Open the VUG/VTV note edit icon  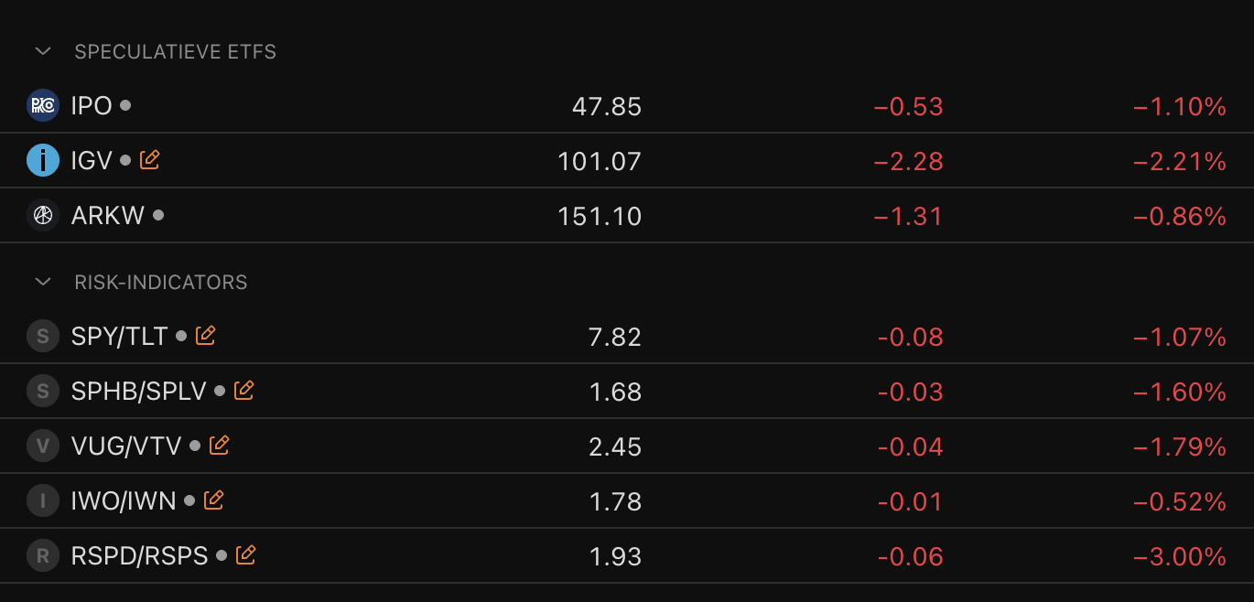click(220, 446)
